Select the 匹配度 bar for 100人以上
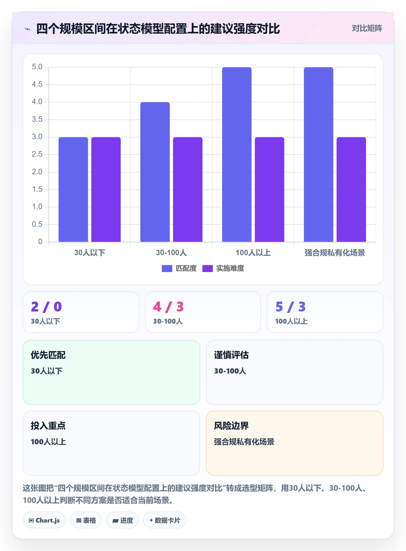The width and height of the screenshot is (406, 551). pyautogui.click(x=237, y=155)
